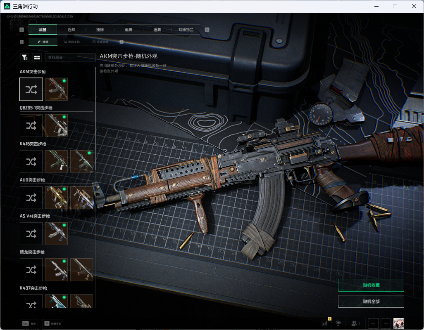
Task: Switch to the 近战 tab
Action: click(x=71, y=30)
